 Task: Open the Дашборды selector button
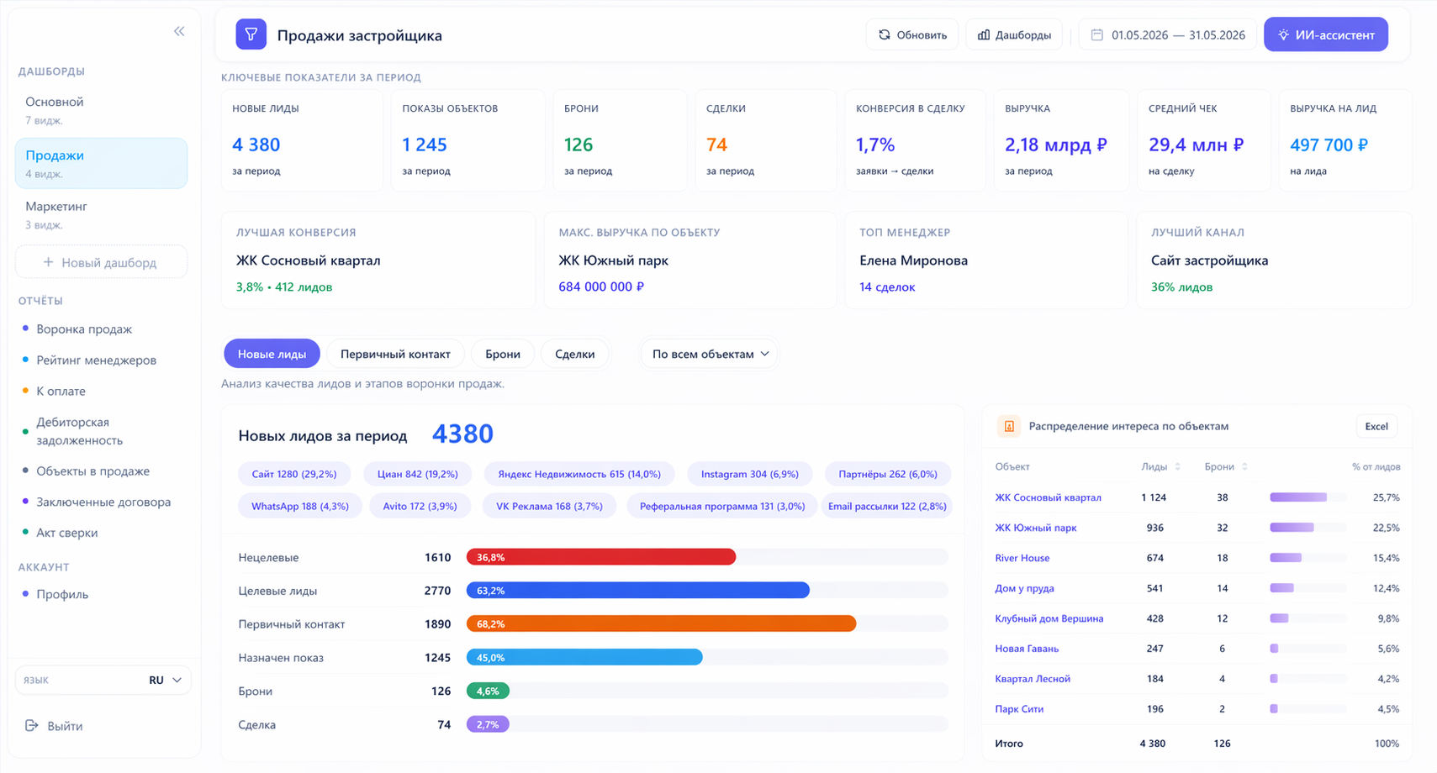click(1014, 34)
